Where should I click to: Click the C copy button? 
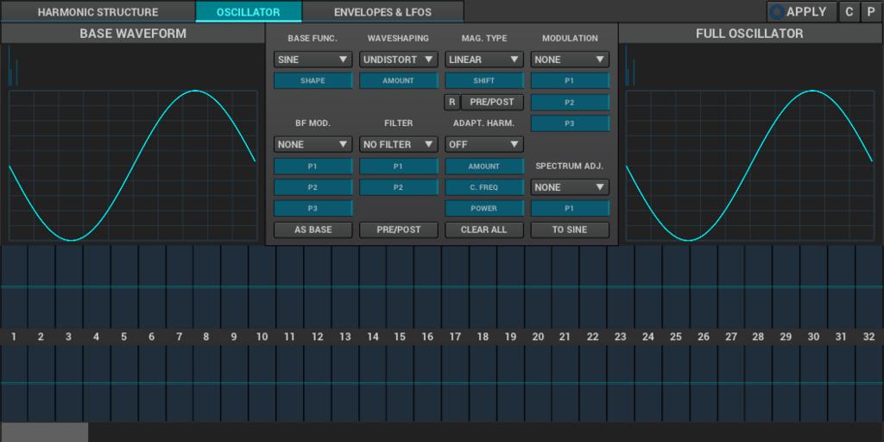click(849, 12)
